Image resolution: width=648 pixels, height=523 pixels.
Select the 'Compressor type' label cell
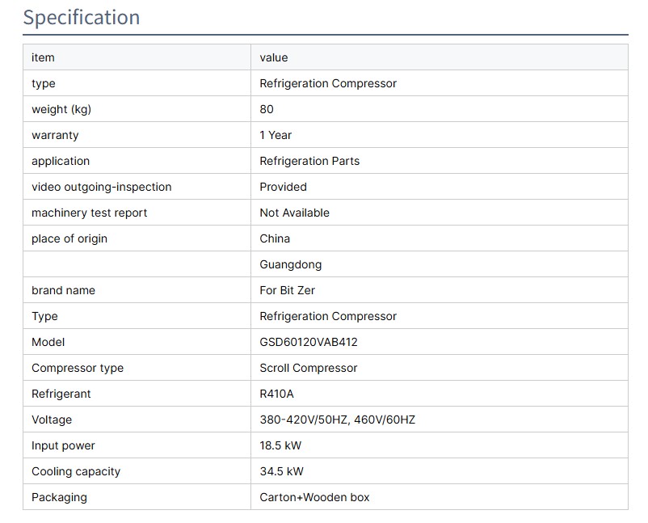[78, 368]
